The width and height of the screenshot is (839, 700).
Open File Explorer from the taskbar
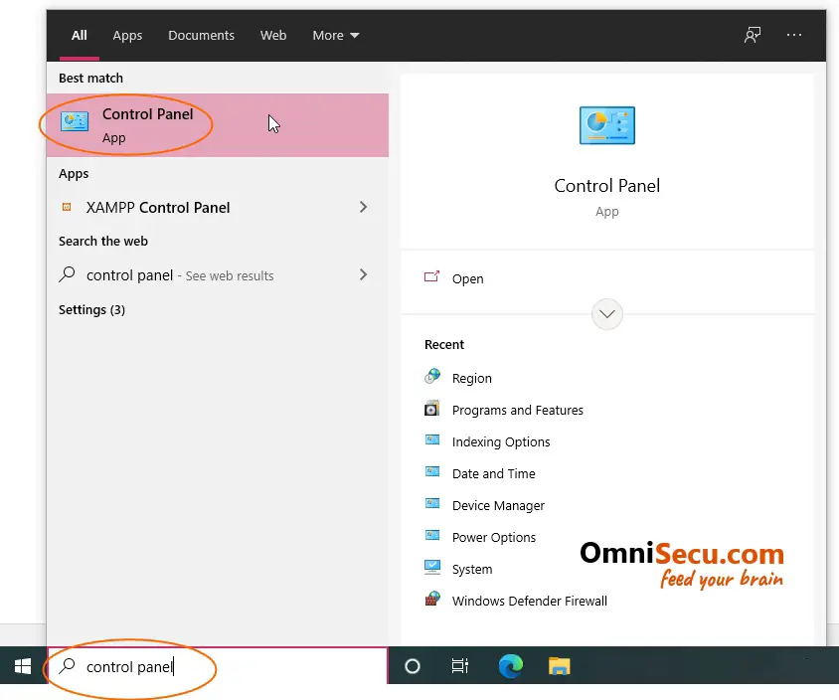[559, 666]
